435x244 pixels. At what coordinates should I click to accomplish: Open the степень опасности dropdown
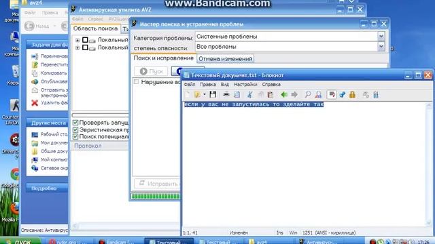[x=381, y=47]
